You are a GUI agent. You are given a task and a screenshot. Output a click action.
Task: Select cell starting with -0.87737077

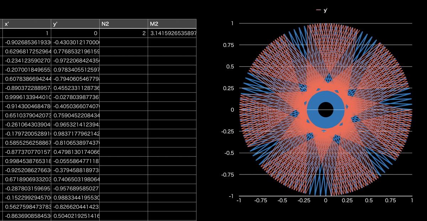coord(27,151)
